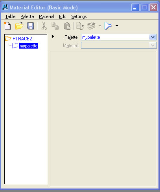The width and height of the screenshot is (160, 192).
Task: Open the Settings menu
Action: pyautogui.click(x=79, y=16)
